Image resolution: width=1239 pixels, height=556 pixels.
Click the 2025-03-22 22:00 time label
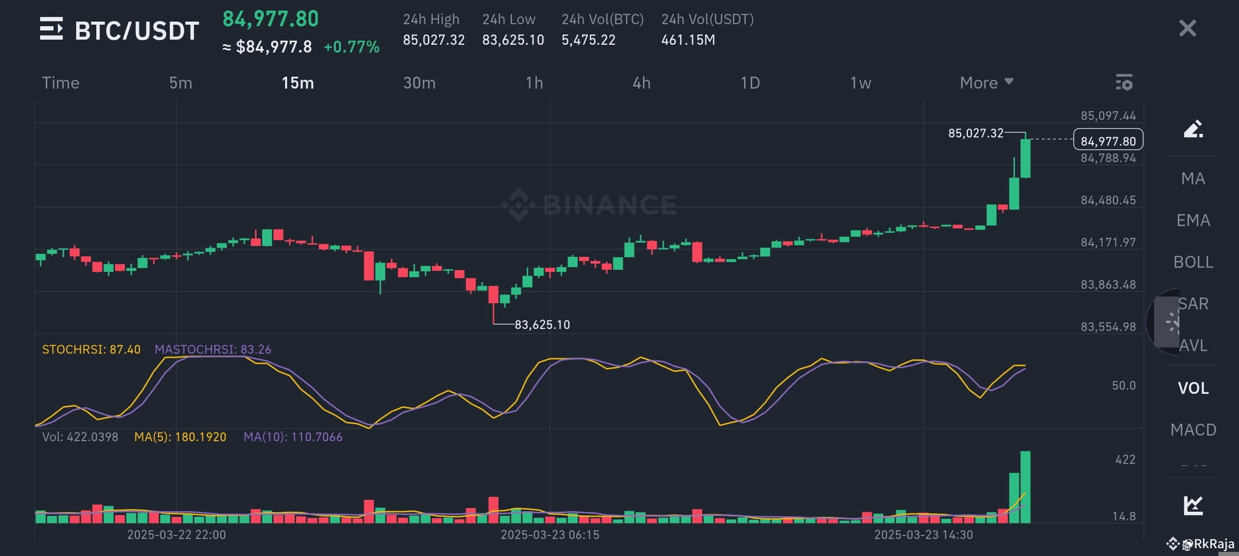pyautogui.click(x=176, y=535)
